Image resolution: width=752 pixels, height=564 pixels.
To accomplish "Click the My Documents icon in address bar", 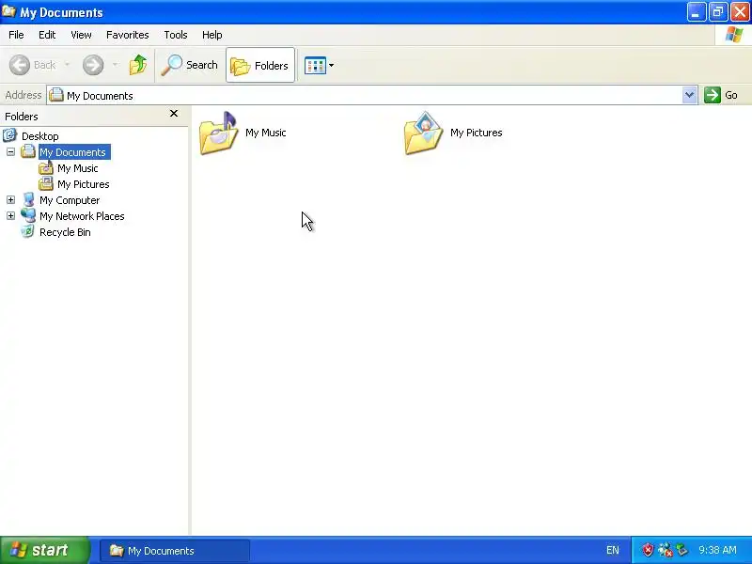I will pos(56,95).
